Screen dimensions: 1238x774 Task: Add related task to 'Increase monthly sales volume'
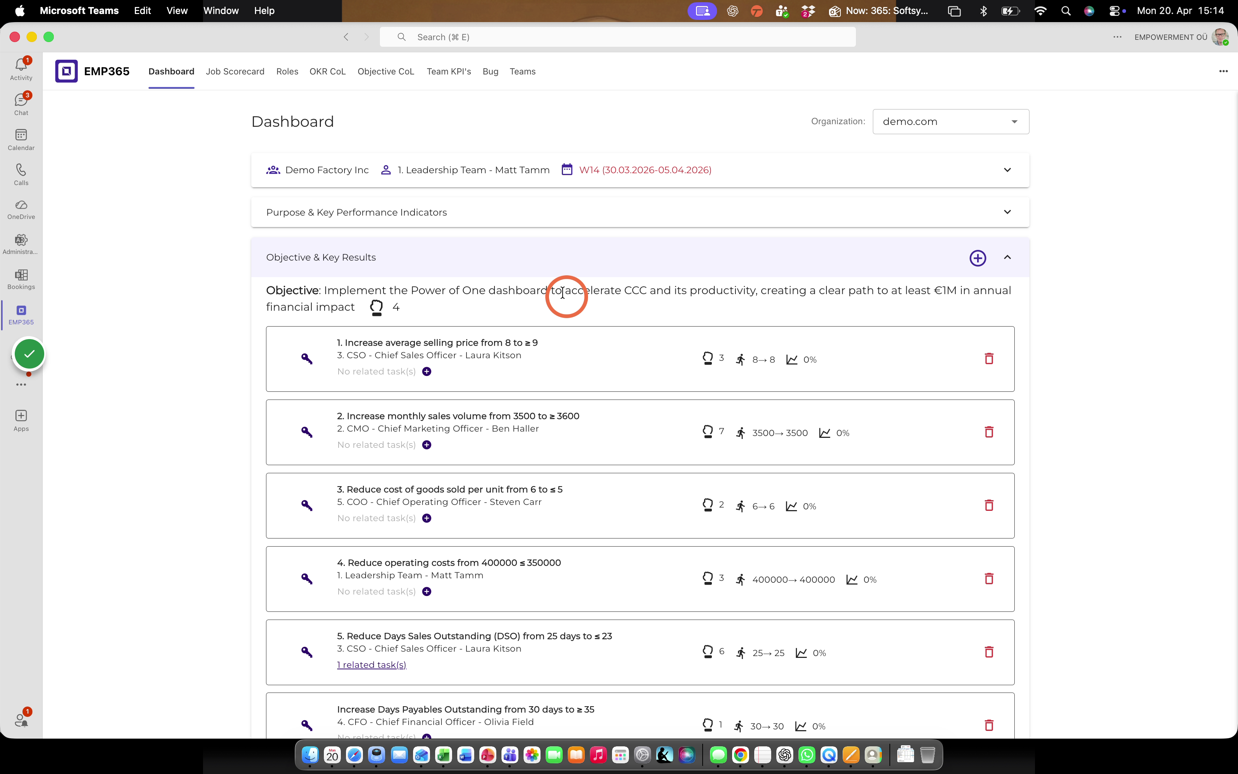coord(427,445)
